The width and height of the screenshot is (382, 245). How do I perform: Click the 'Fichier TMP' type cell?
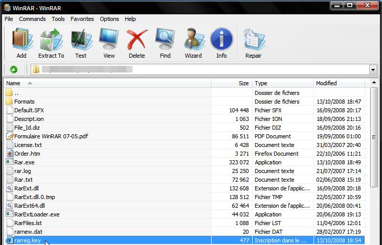pos(268,197)
